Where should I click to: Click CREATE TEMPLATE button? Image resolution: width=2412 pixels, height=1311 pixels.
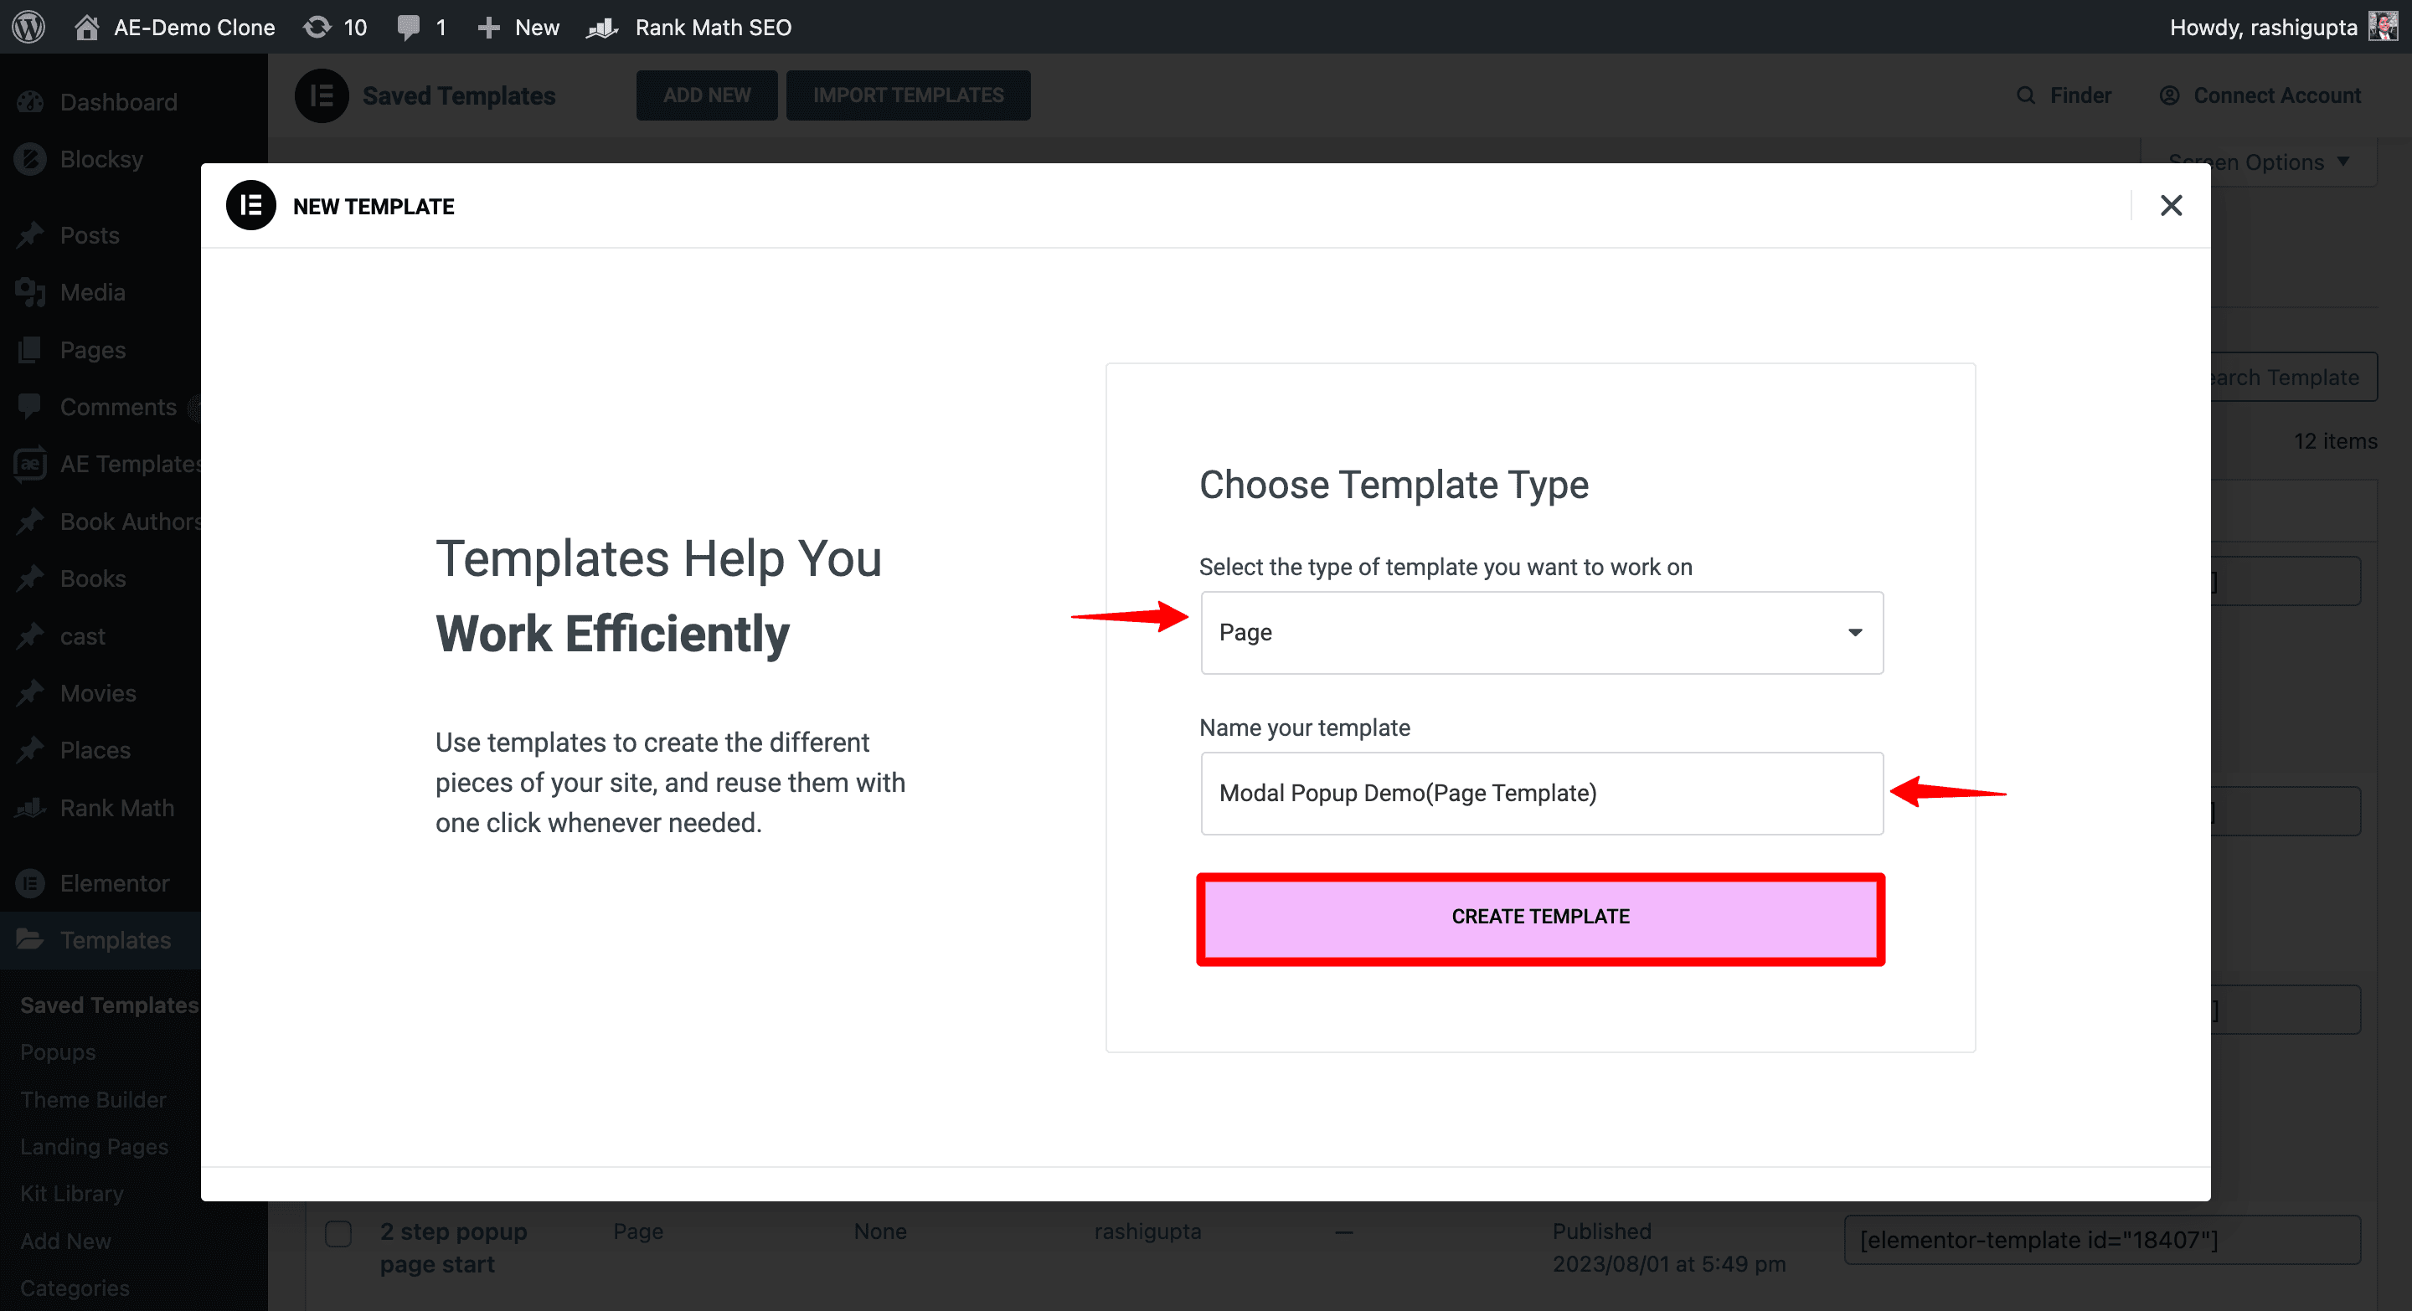point(1540,916)
